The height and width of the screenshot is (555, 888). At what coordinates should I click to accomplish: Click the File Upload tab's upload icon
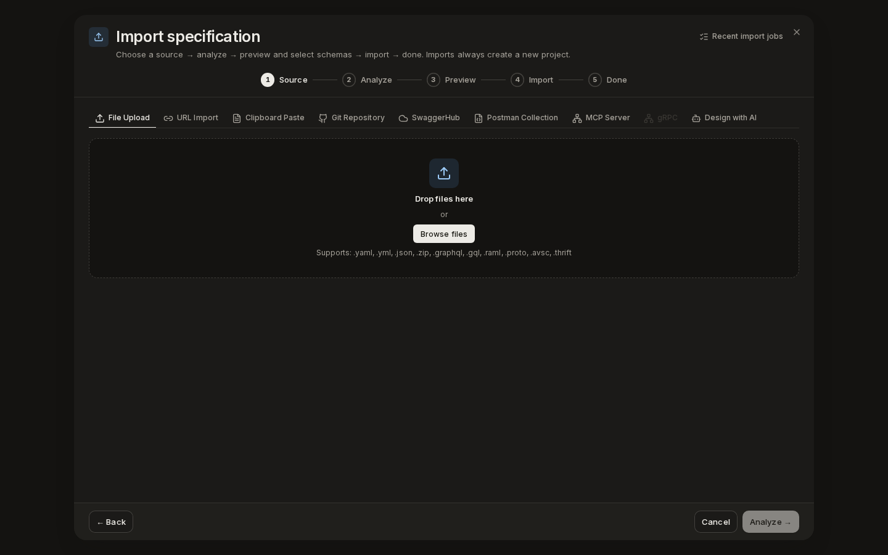coord(100,118)
